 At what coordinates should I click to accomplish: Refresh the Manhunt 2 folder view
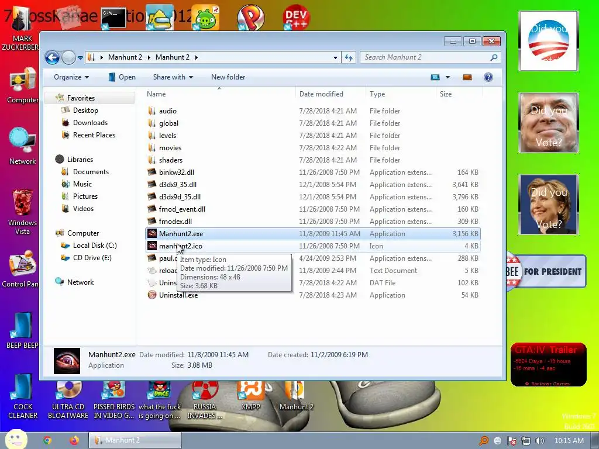(x=349, y=57)
